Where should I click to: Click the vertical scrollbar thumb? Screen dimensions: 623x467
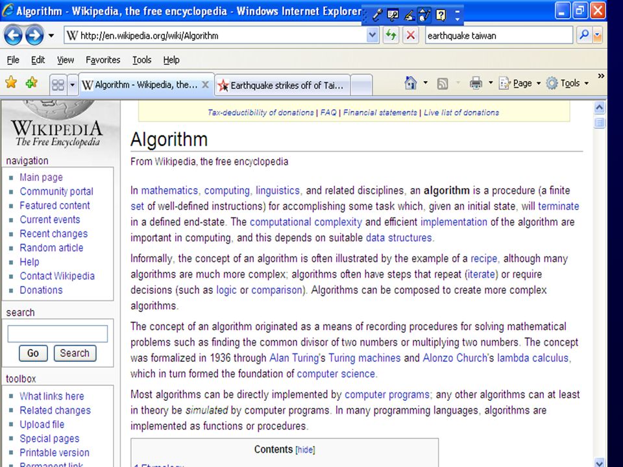pos(600,123)
